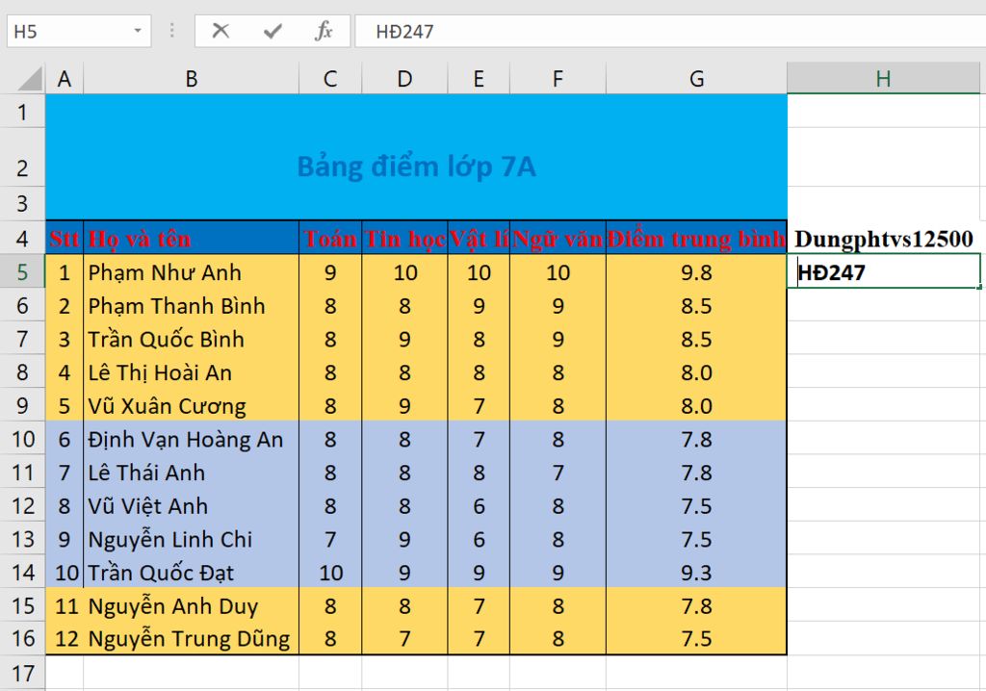
Task: Click the active cell with 'HĐ247'
Action: [x=884, y=271]
